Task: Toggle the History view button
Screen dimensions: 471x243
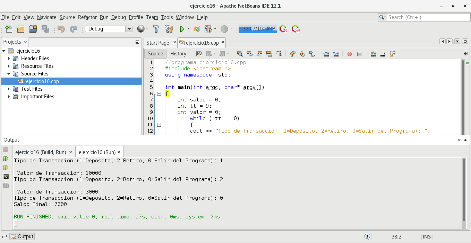Action: [x=178, y=54]
